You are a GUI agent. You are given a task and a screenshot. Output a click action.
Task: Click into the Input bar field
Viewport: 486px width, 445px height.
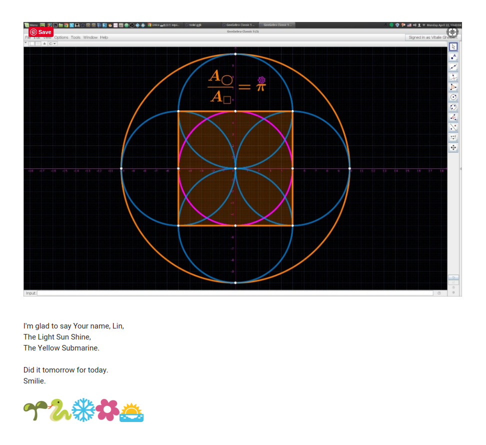tap(235, 293)
